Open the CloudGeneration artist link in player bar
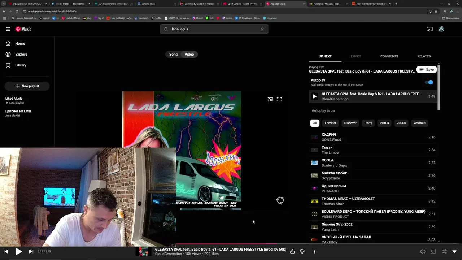 tap(169, 254)
